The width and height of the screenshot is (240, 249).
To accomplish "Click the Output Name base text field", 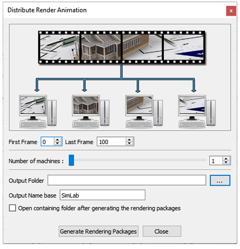I will pos(102,195).
